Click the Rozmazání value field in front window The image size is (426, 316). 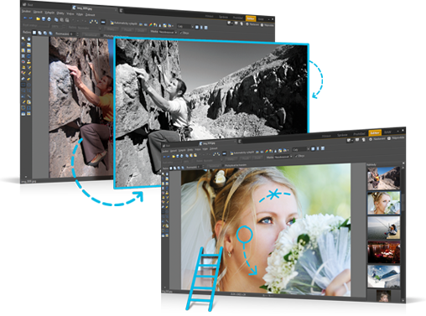click(x=199, y=167)
